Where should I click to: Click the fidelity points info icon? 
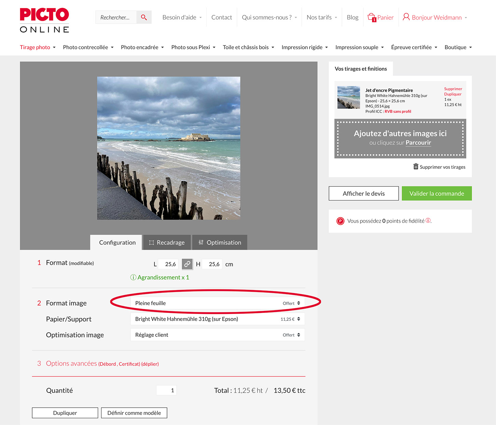428,221
